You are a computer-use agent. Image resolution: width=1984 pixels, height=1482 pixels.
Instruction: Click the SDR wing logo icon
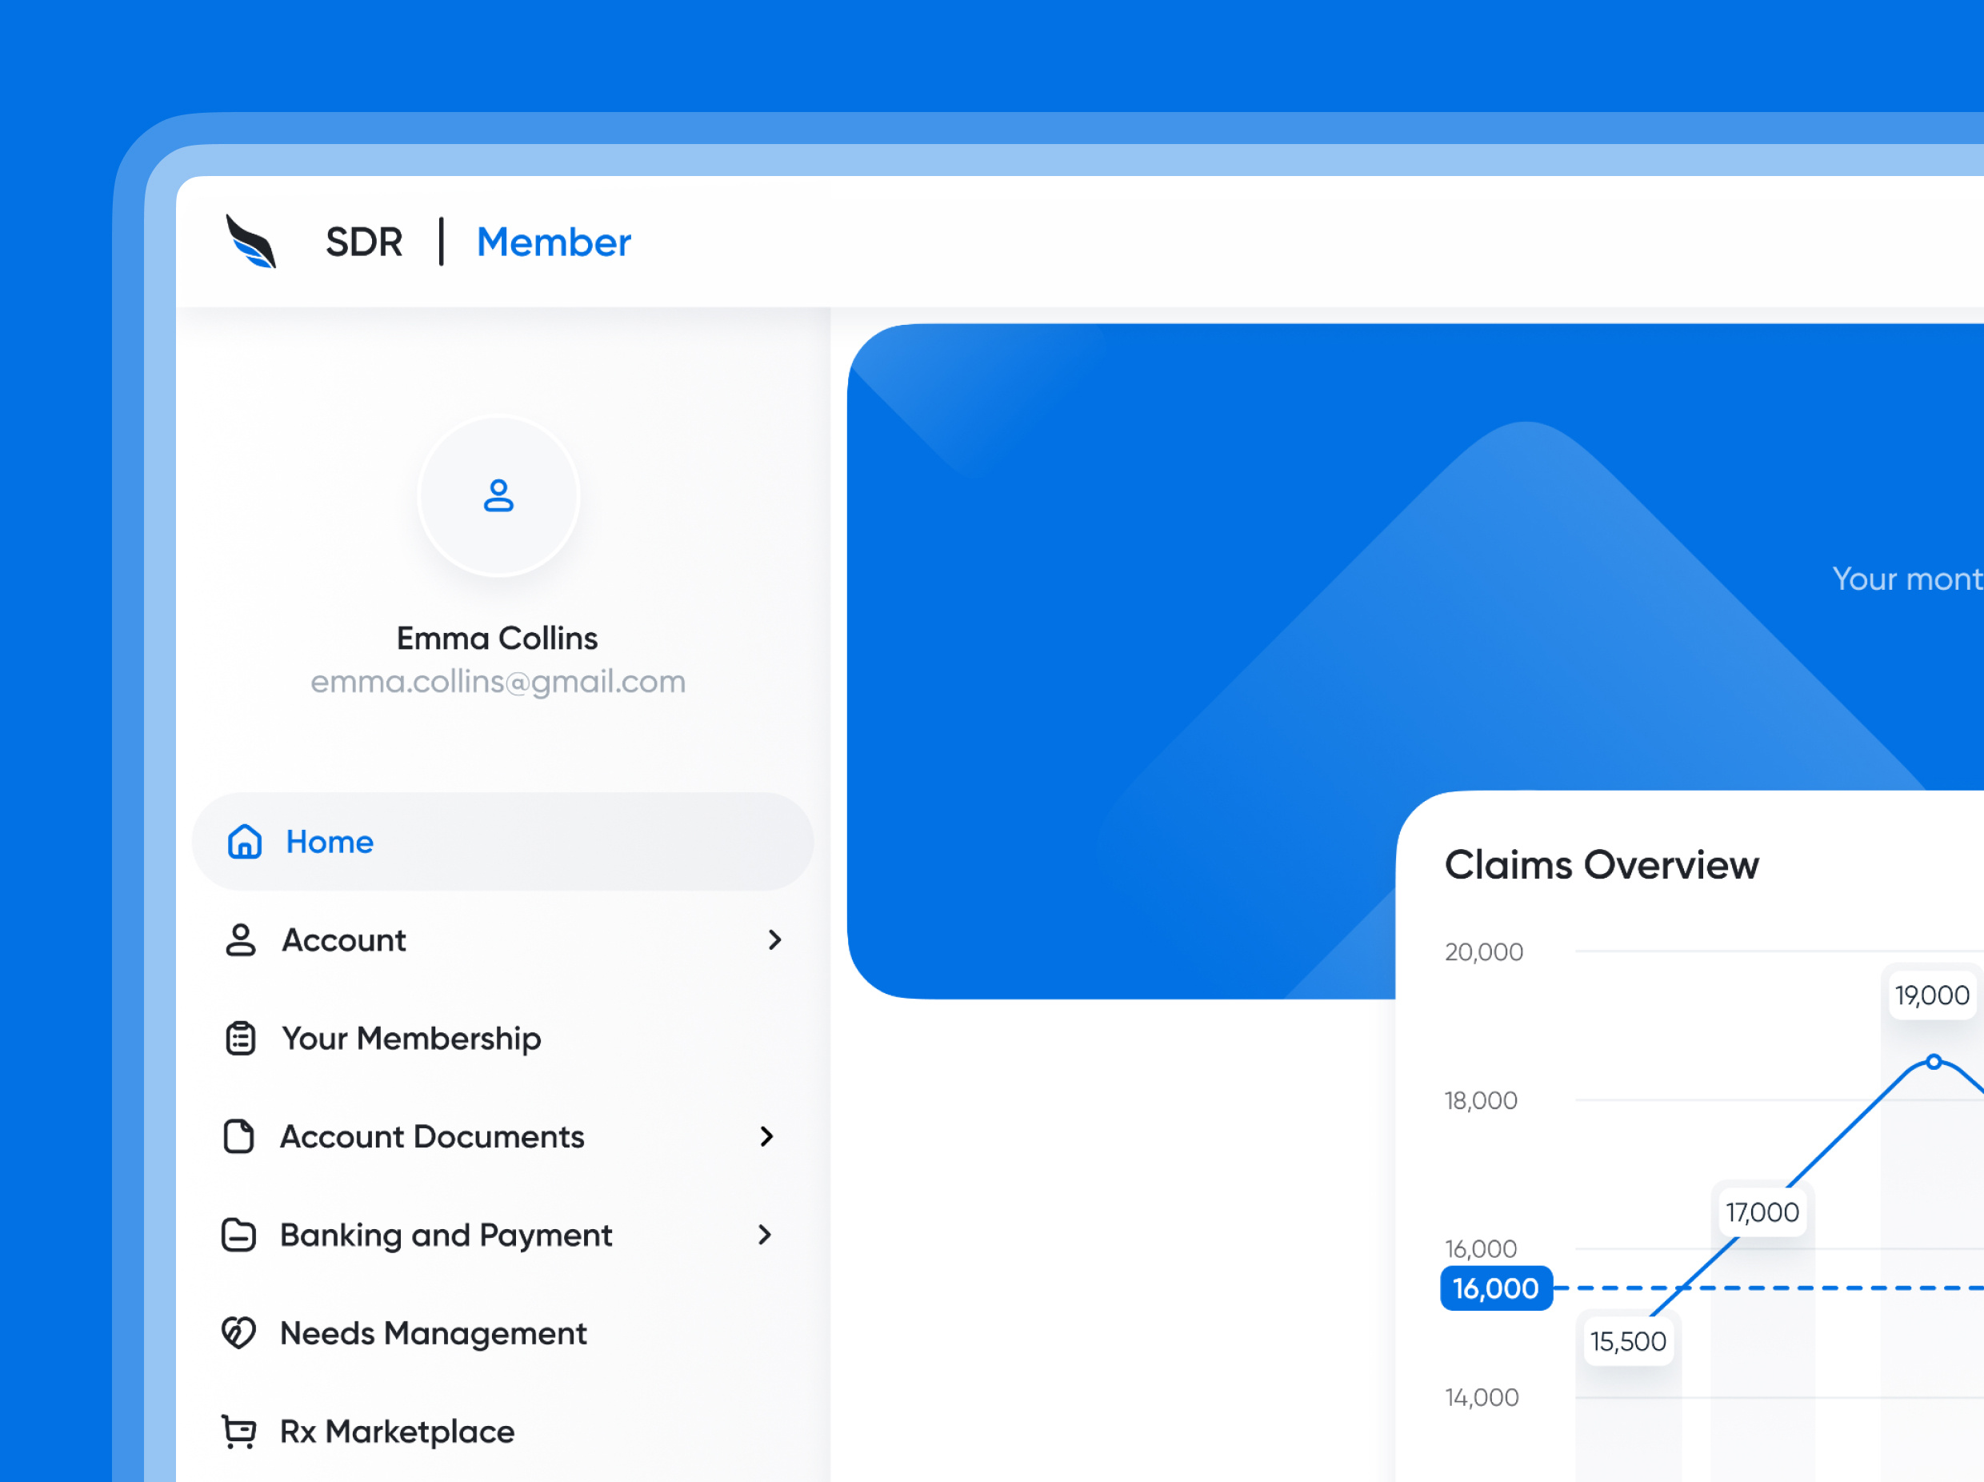point(250,242)
